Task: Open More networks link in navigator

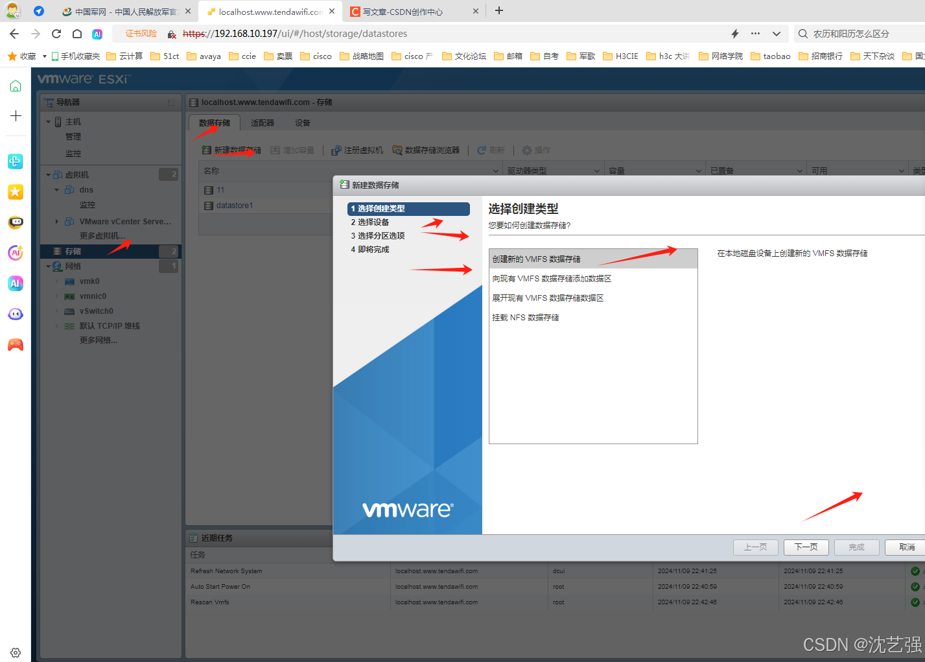Action: click(99, 340)
